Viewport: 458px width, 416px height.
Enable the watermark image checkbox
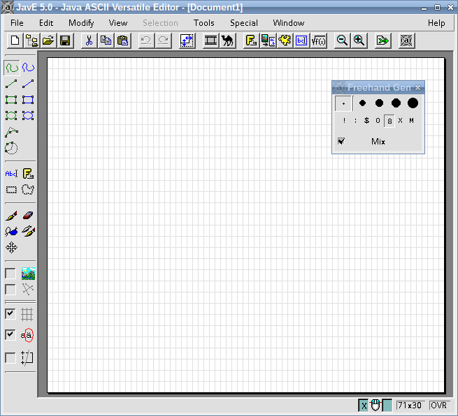coord(10,274)
